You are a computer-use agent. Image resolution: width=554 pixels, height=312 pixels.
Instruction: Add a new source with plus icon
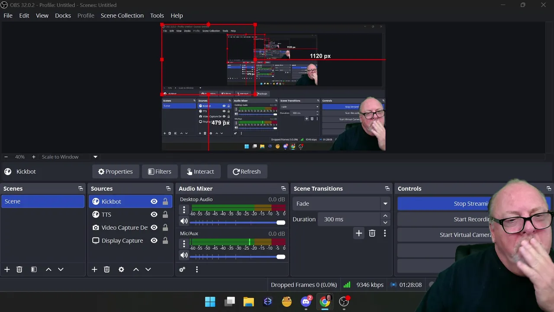click(94, 270)
